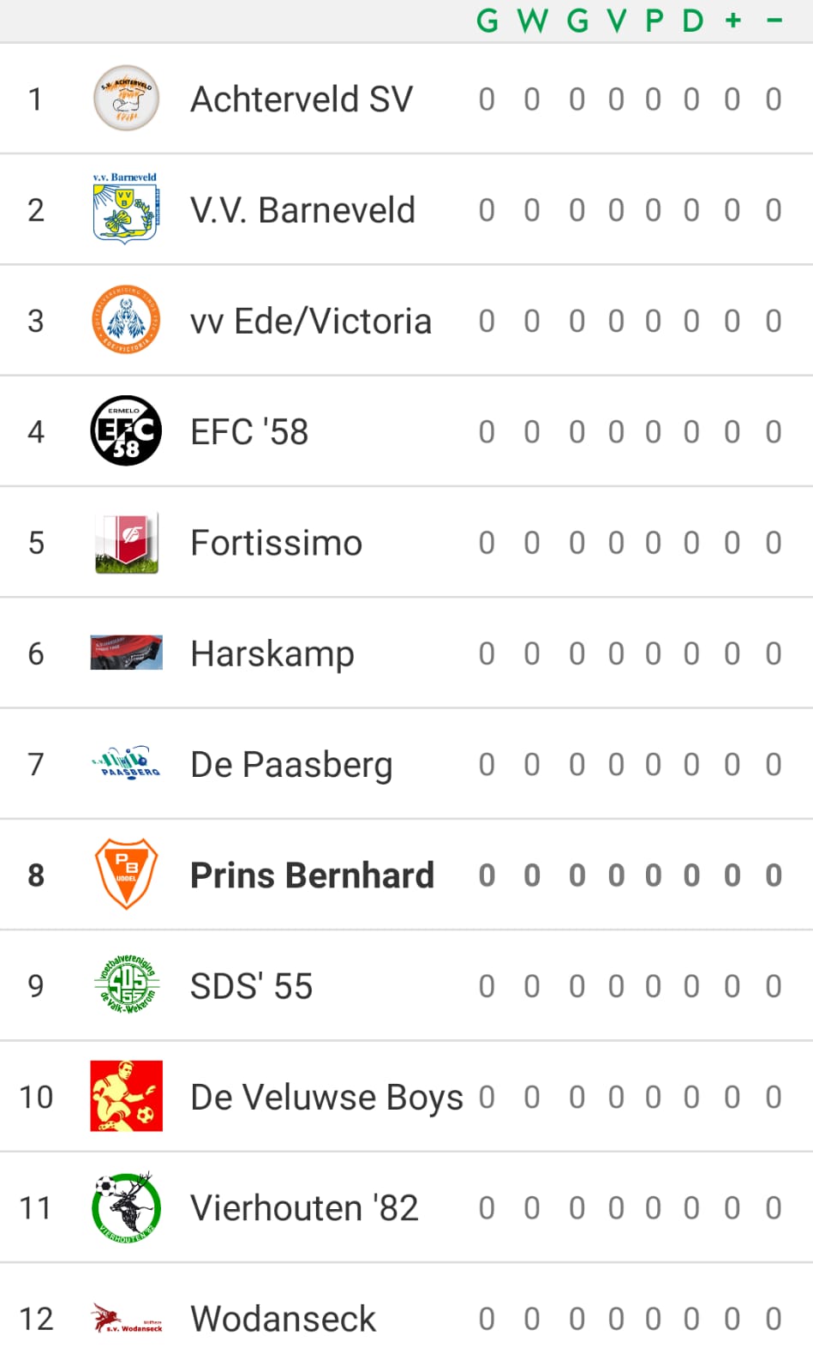Select the De Paasberg team name
The height and width of the screenshot is (1372, 813).
coord(291,764)
